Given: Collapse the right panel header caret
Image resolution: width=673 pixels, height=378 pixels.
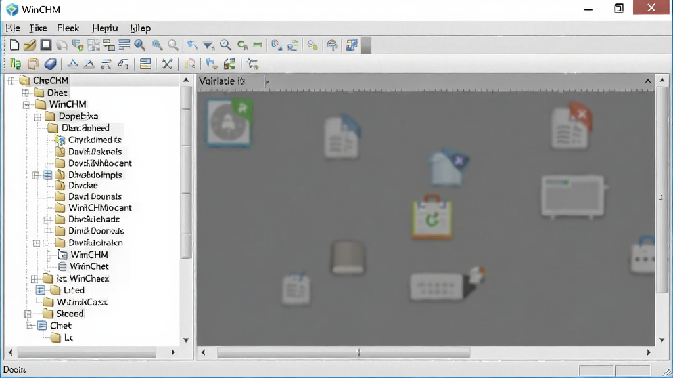Looking at the screenshot, I should (647, 81).
